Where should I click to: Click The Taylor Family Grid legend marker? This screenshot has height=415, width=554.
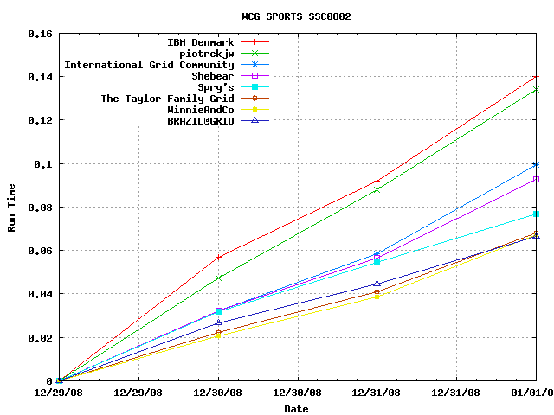pyautogui.click(x=254, y=99)
